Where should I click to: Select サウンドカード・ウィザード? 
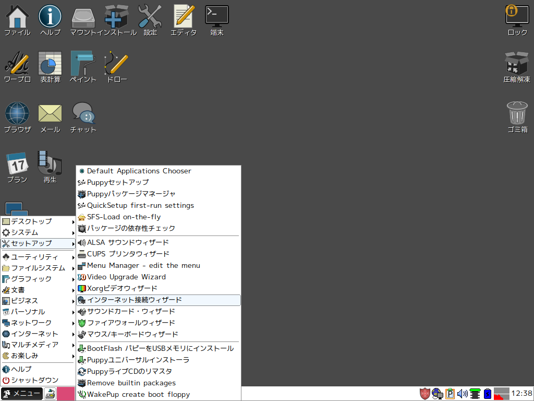tap(159, 312)
